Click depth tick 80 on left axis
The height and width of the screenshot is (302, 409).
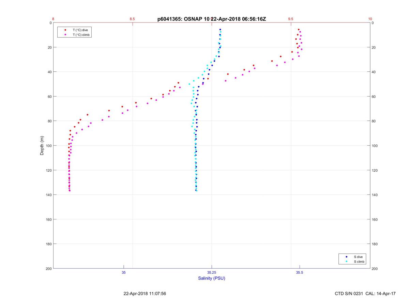[49, 121]
